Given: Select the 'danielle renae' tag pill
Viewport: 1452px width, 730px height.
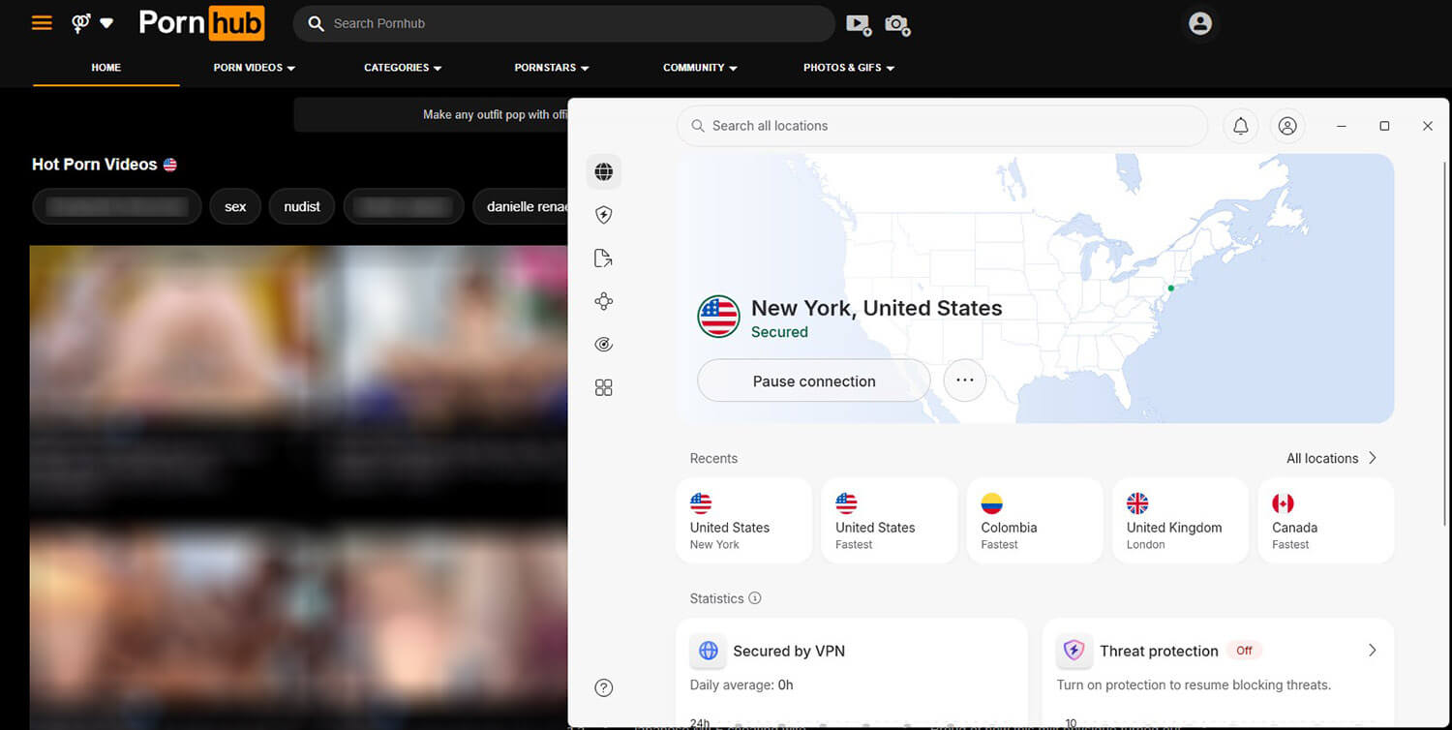Looking at the screenshot, I should 523,206.
